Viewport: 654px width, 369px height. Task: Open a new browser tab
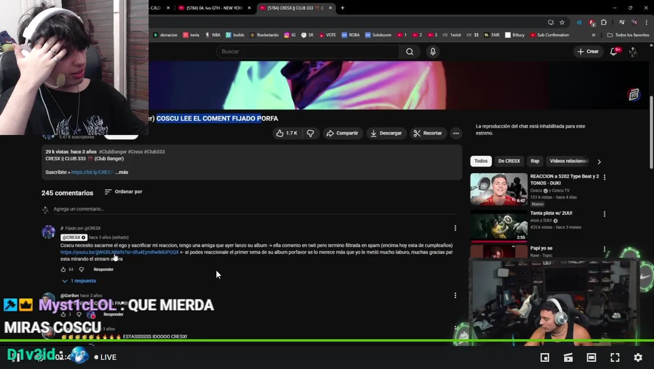343,8
